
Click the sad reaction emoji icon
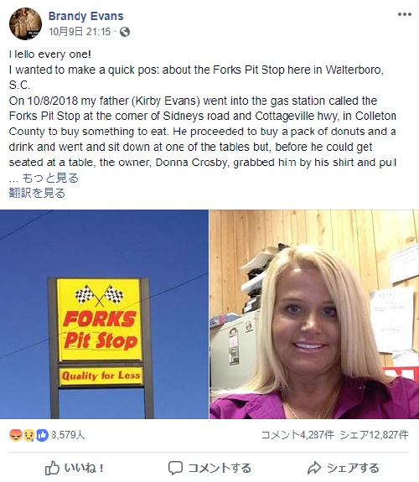tap(28, 435)
